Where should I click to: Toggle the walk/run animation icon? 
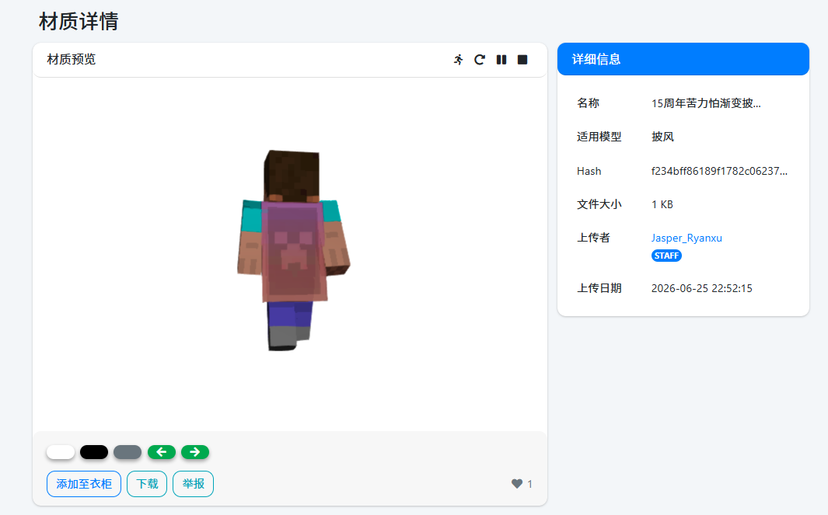459,60
